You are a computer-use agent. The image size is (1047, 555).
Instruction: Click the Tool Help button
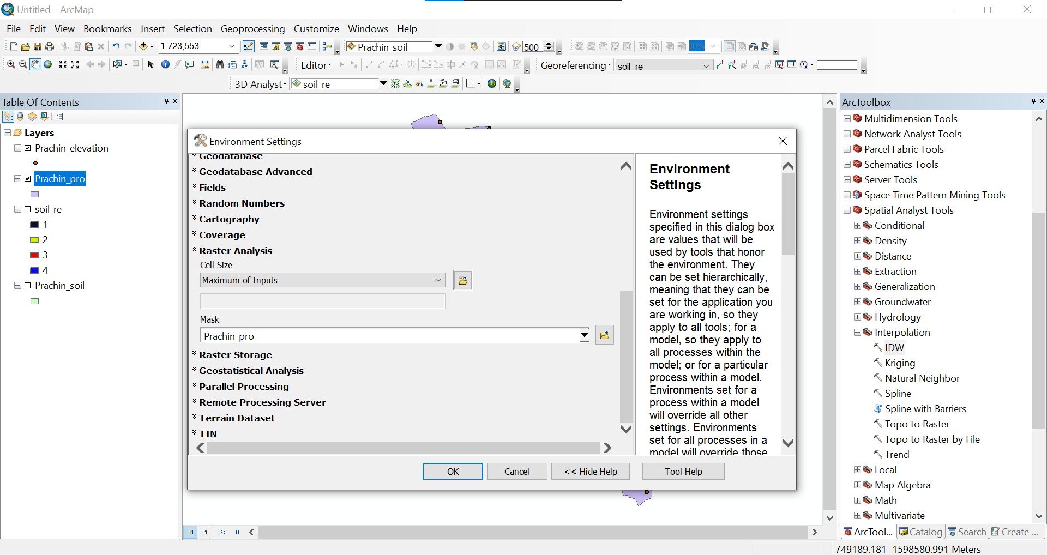tap(683, 472)
